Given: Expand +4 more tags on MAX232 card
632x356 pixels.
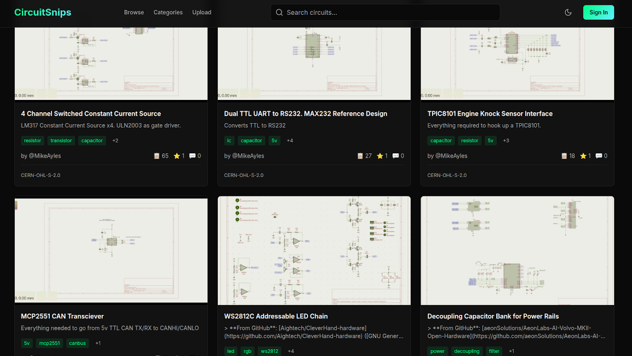Looking at the screenshot, I should [290, 140].
